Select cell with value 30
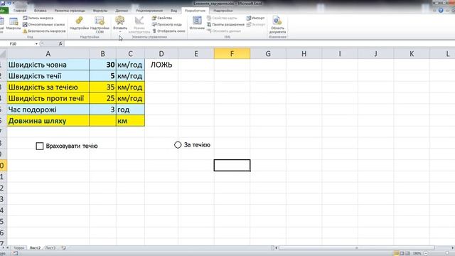This screenshot has height=256, width=455. point(102,65)
